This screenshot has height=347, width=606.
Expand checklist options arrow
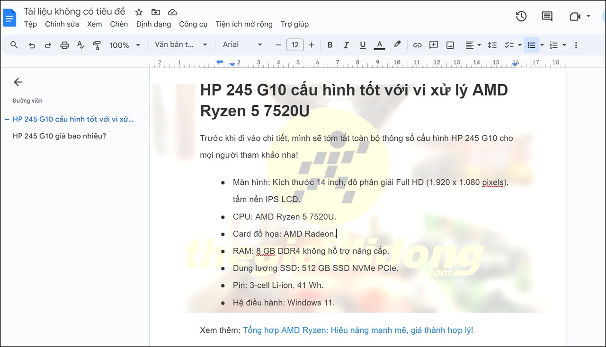[520, 45]
